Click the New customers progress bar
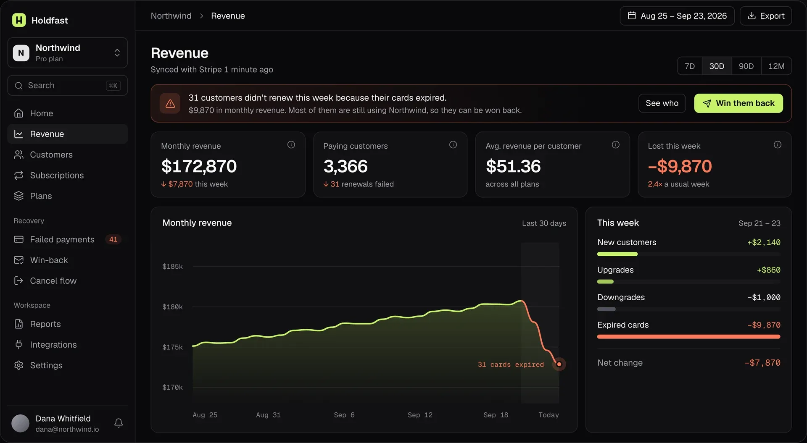The image size is (807, 443). [688, 254]
